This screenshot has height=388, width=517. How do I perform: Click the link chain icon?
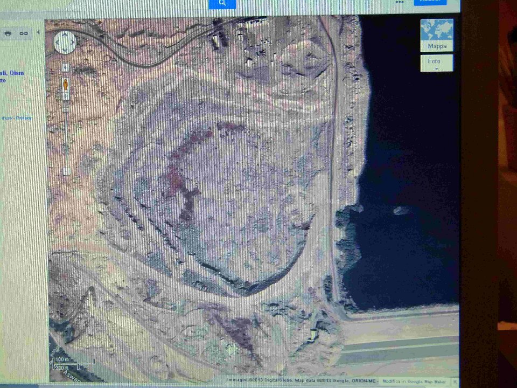click(24, 33)
